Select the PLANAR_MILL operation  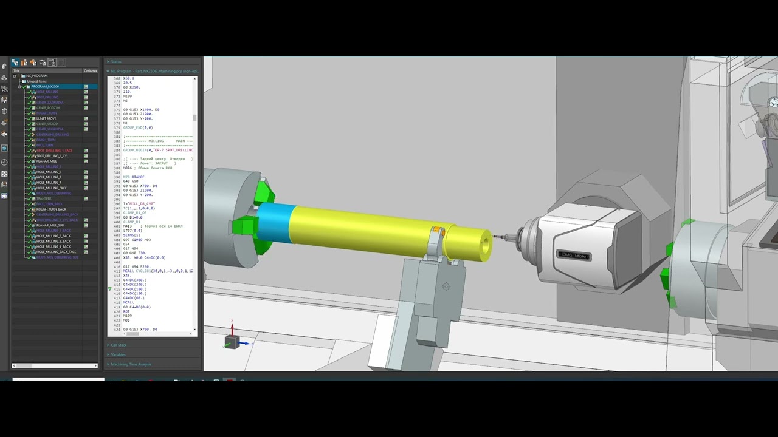(x=47, y=161)
